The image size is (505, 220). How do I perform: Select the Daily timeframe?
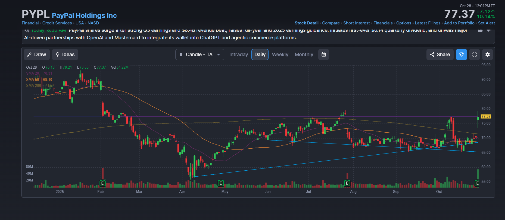(x=260, y=55)
